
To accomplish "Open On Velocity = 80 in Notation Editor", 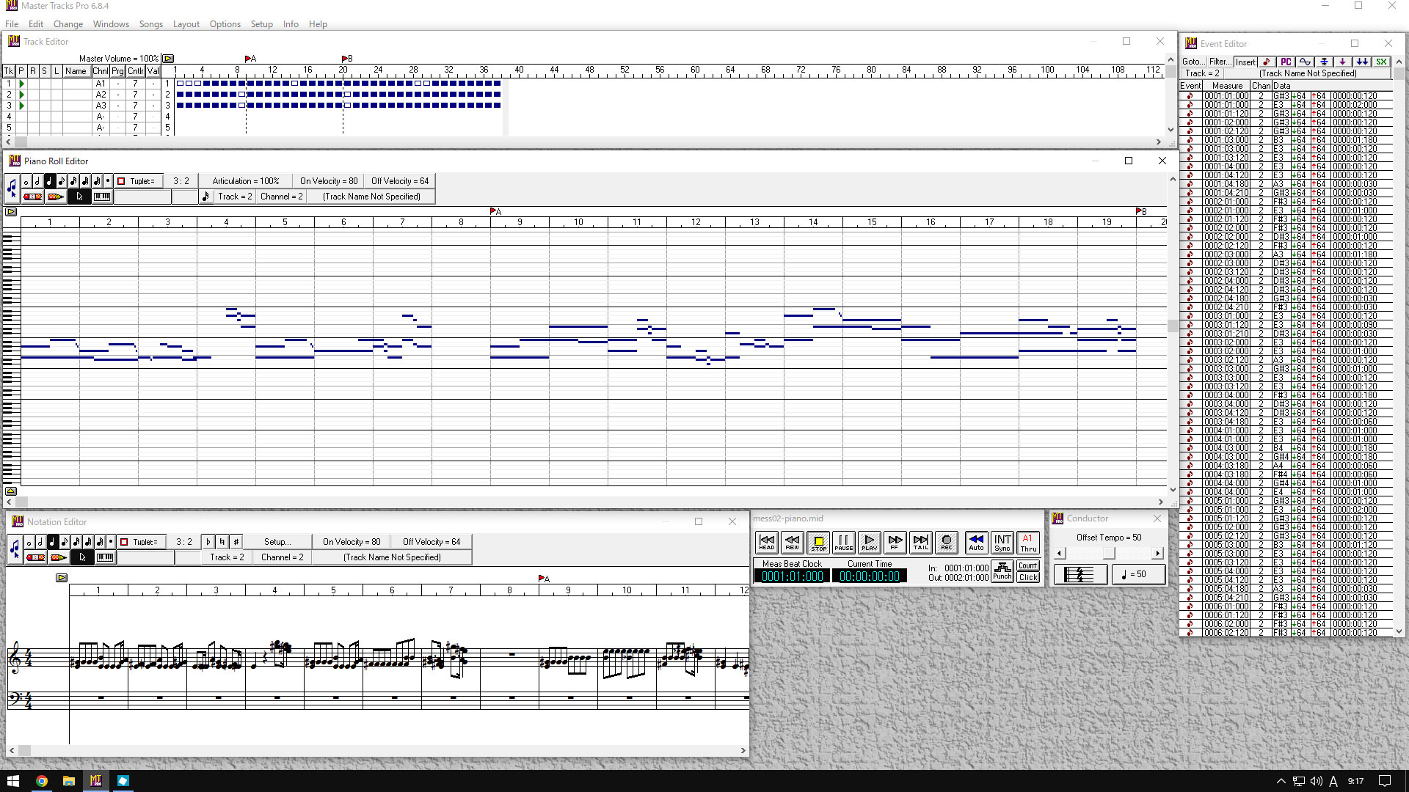I will coord(352,542).
